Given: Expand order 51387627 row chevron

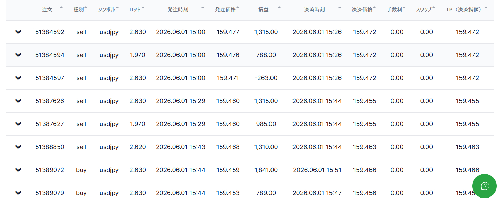Looking at the screenshot, I should coord(18,124).
